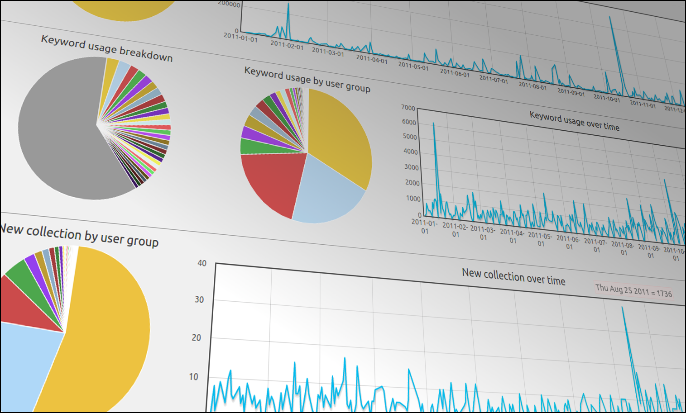Click the 2011-02-01 date label under the topmost chart
Image resolution: width=686 pixels, height=413 pixels.
pyautogui.click(x=287, y=44)
